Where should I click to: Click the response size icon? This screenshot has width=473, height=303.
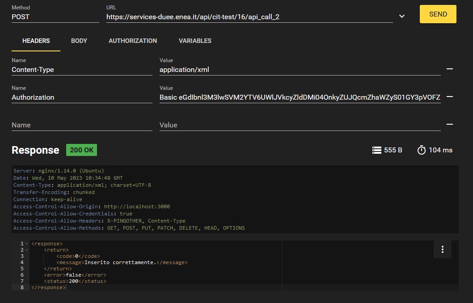(376, 150)
